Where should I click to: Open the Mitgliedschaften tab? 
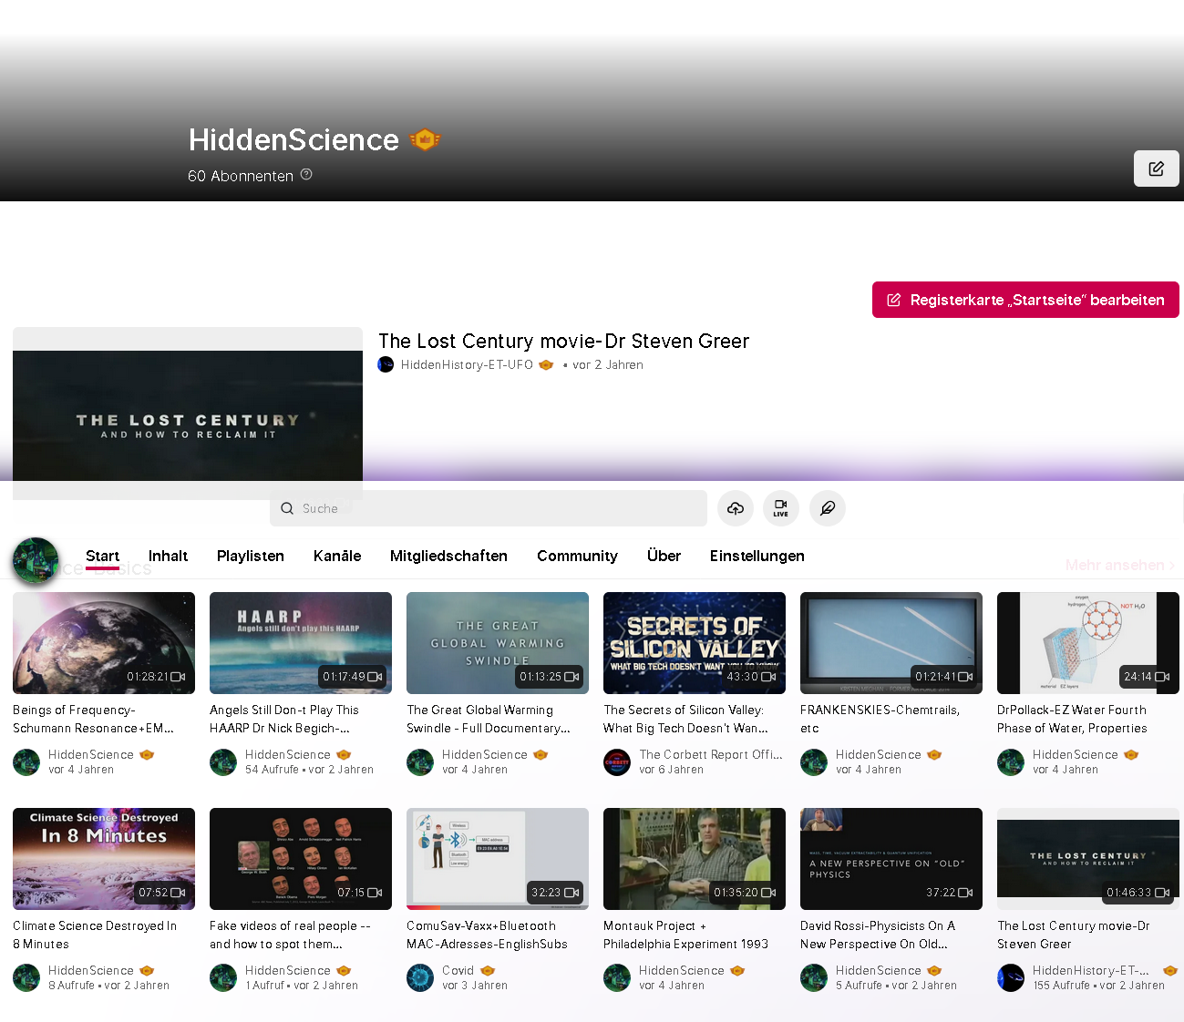(448, 556)
